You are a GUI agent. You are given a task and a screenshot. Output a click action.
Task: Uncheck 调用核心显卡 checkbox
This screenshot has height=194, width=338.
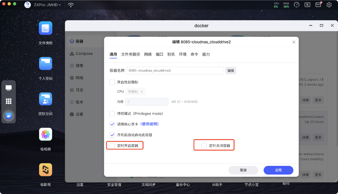112,124
